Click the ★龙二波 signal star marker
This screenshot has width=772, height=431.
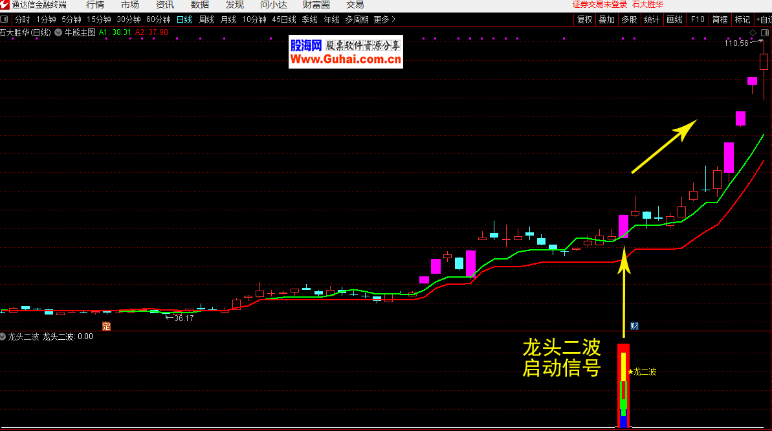[631, 371]
